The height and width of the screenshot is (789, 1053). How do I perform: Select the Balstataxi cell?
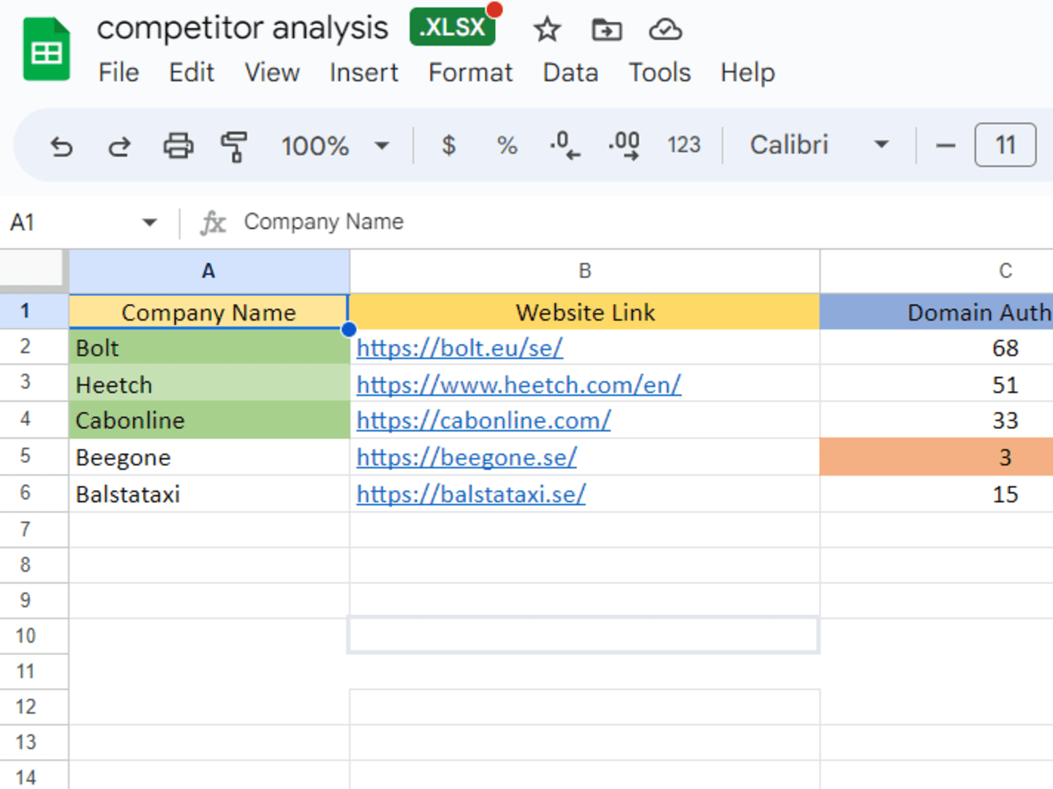tap(209, 494)
